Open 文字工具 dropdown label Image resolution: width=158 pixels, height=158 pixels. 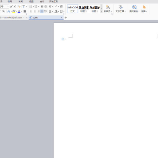tap(121, 11)
